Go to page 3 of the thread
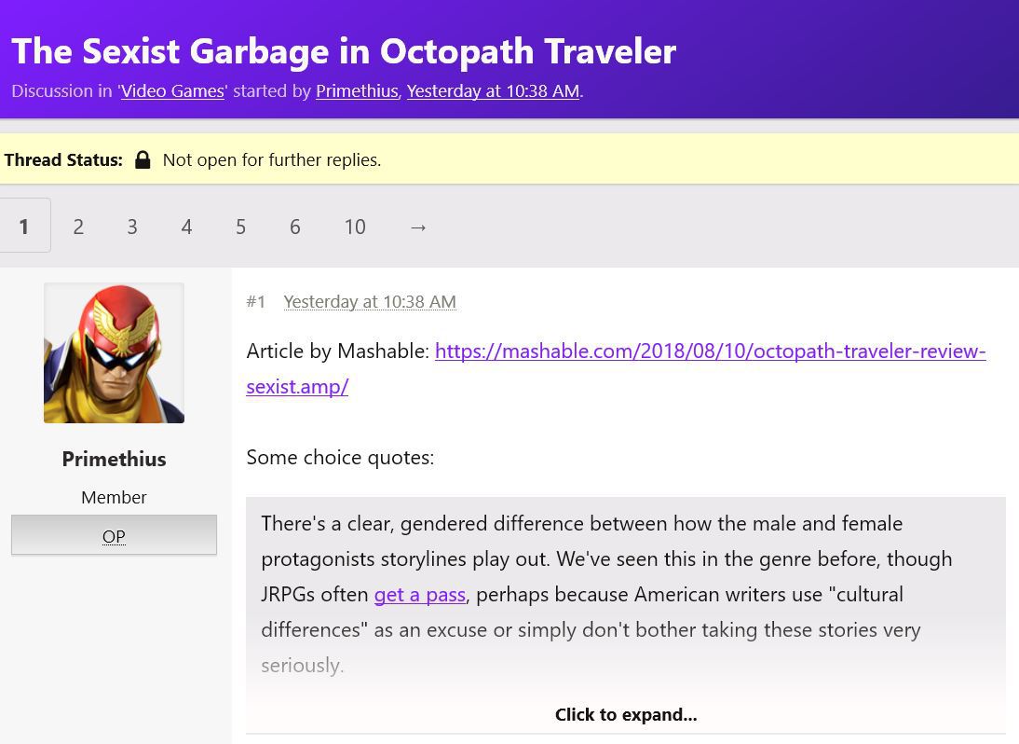 pos(132,227)
